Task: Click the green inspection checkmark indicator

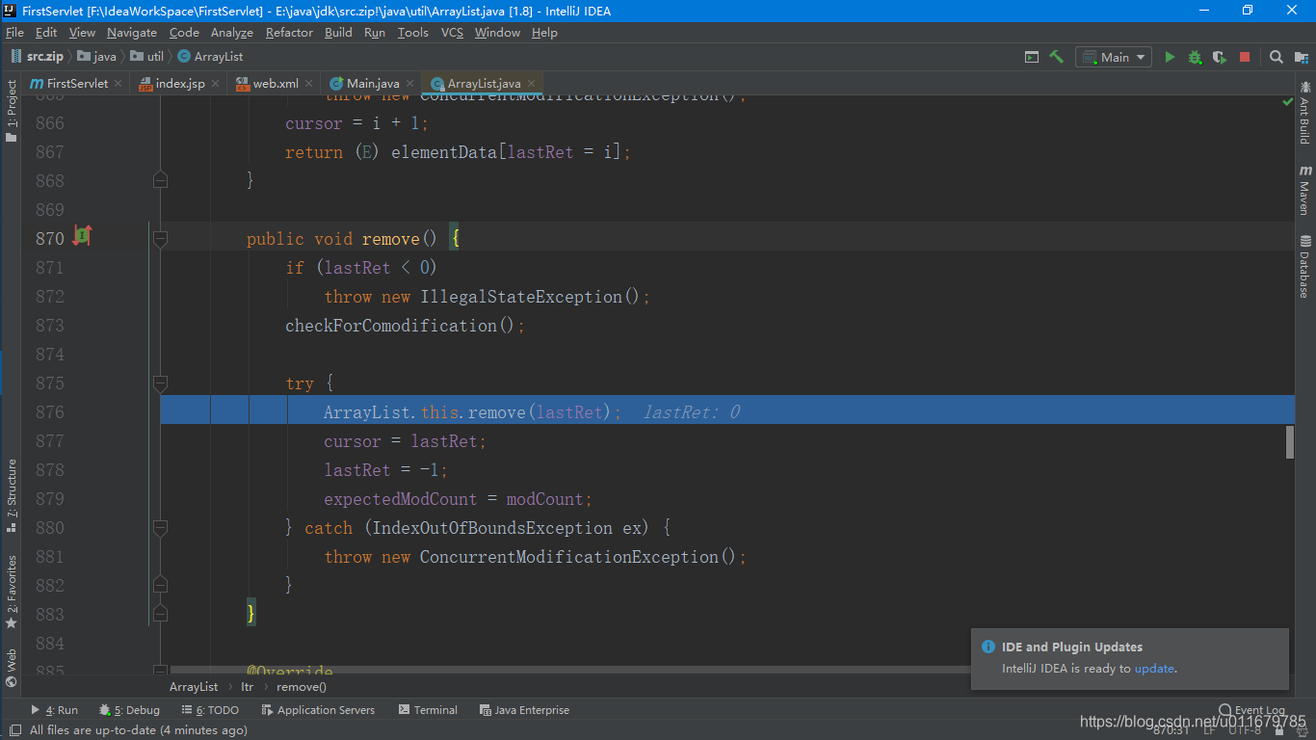Action: (1287, 102)
